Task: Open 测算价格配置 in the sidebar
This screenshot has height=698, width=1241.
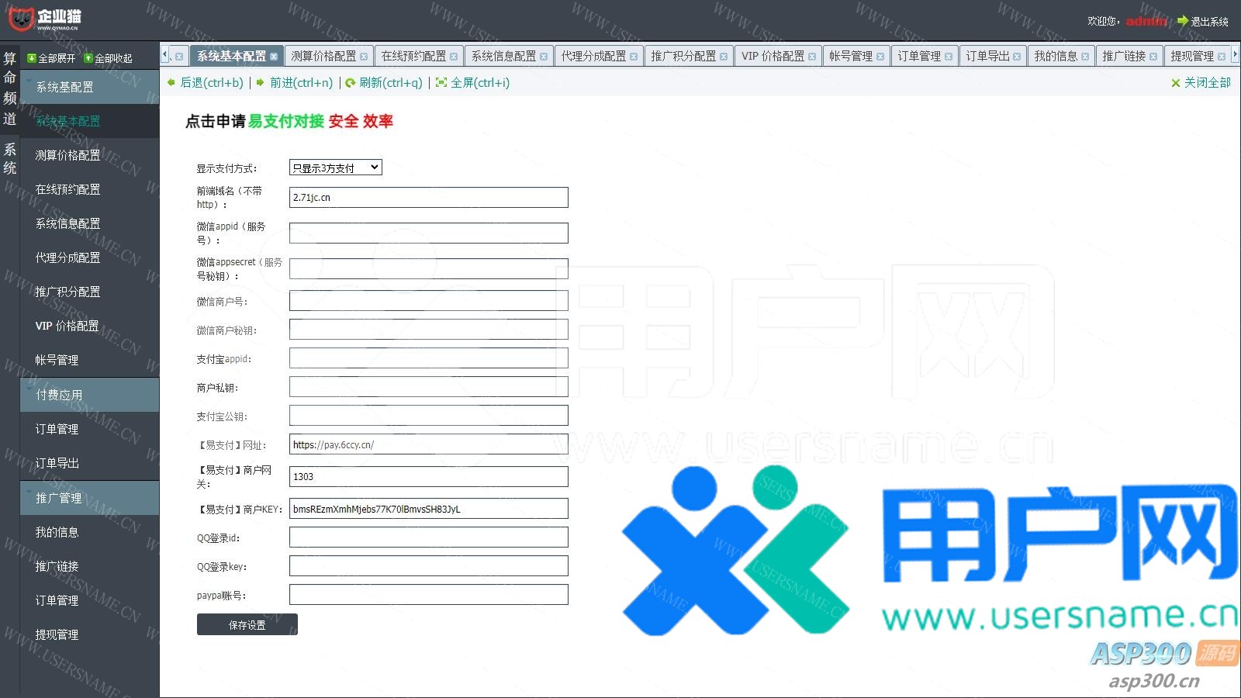Action: click(90, 155)
